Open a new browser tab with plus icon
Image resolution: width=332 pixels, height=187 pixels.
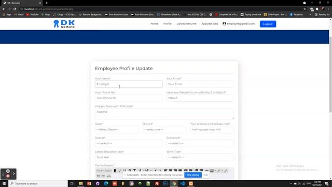(47, 3)
